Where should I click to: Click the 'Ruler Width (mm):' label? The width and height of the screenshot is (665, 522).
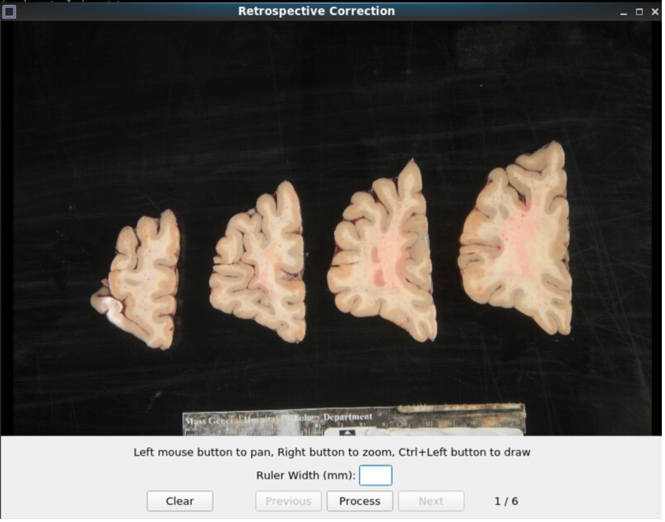pyautogui.click(x=306, y=476)
